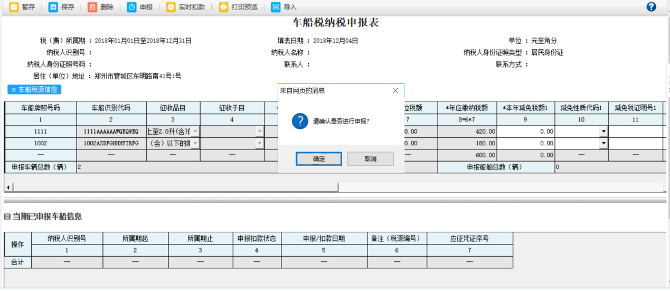The width and height of the screenshot is (670, 291).
Task: Open 减免性质代码1 dropdown in row 1002
Action: (603, 143)
